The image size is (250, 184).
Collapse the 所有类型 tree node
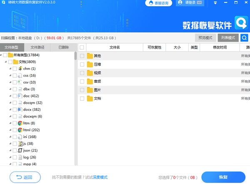click(1, 55)
